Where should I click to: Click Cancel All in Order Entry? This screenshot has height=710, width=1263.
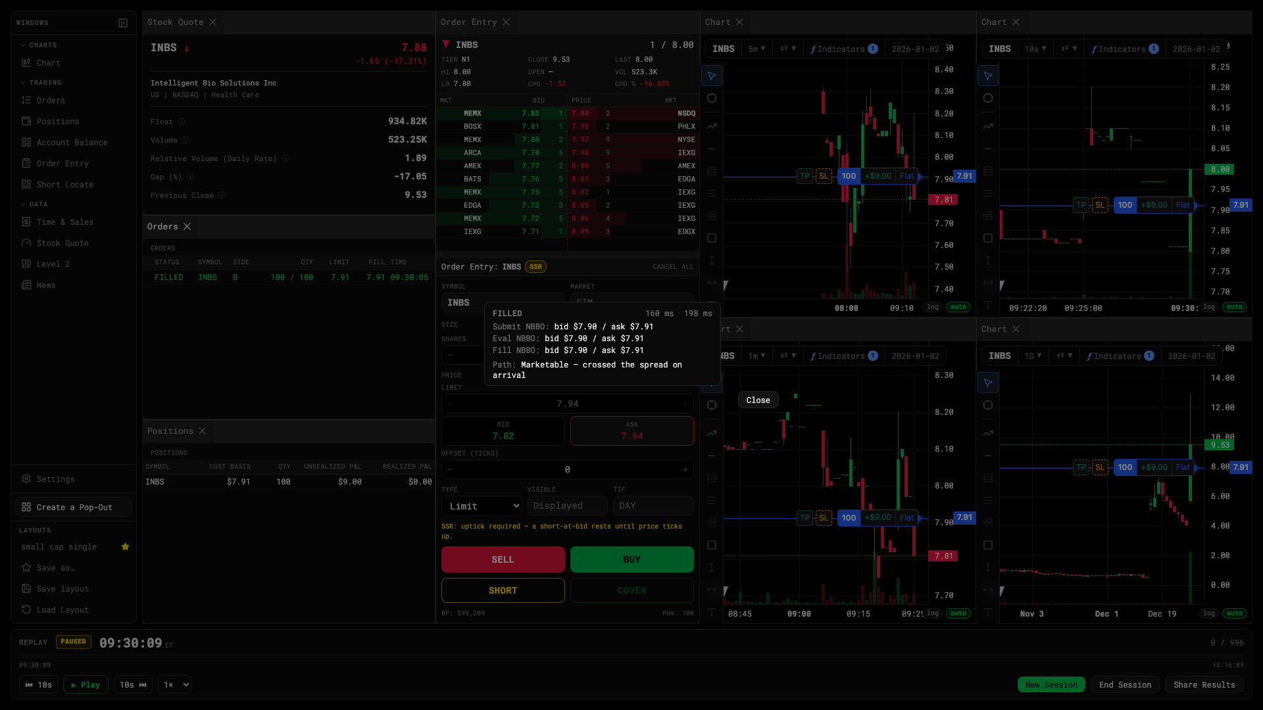[x=673, y=267]
